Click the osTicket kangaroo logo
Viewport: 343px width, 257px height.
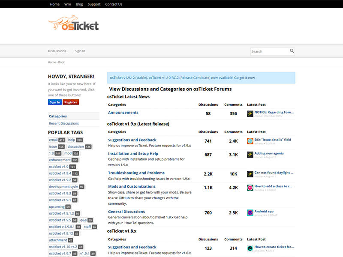[73, 23]
